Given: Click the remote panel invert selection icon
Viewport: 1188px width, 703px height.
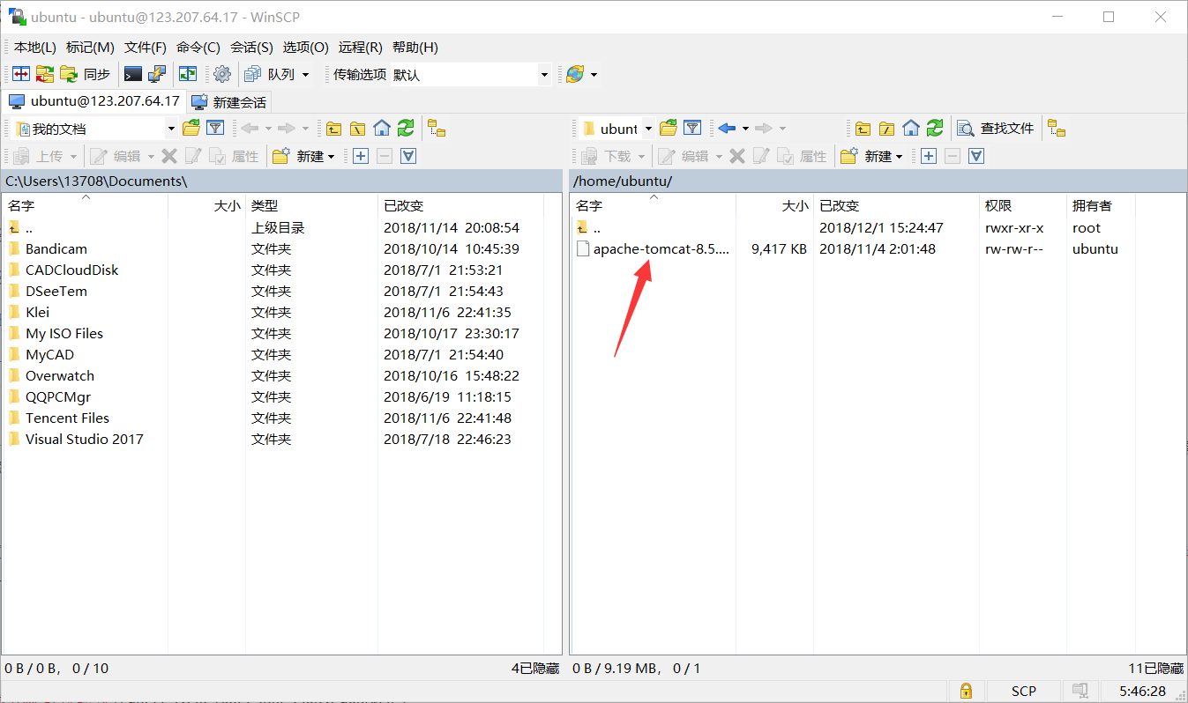Looking at the screenshot, I should pos(976,156).
